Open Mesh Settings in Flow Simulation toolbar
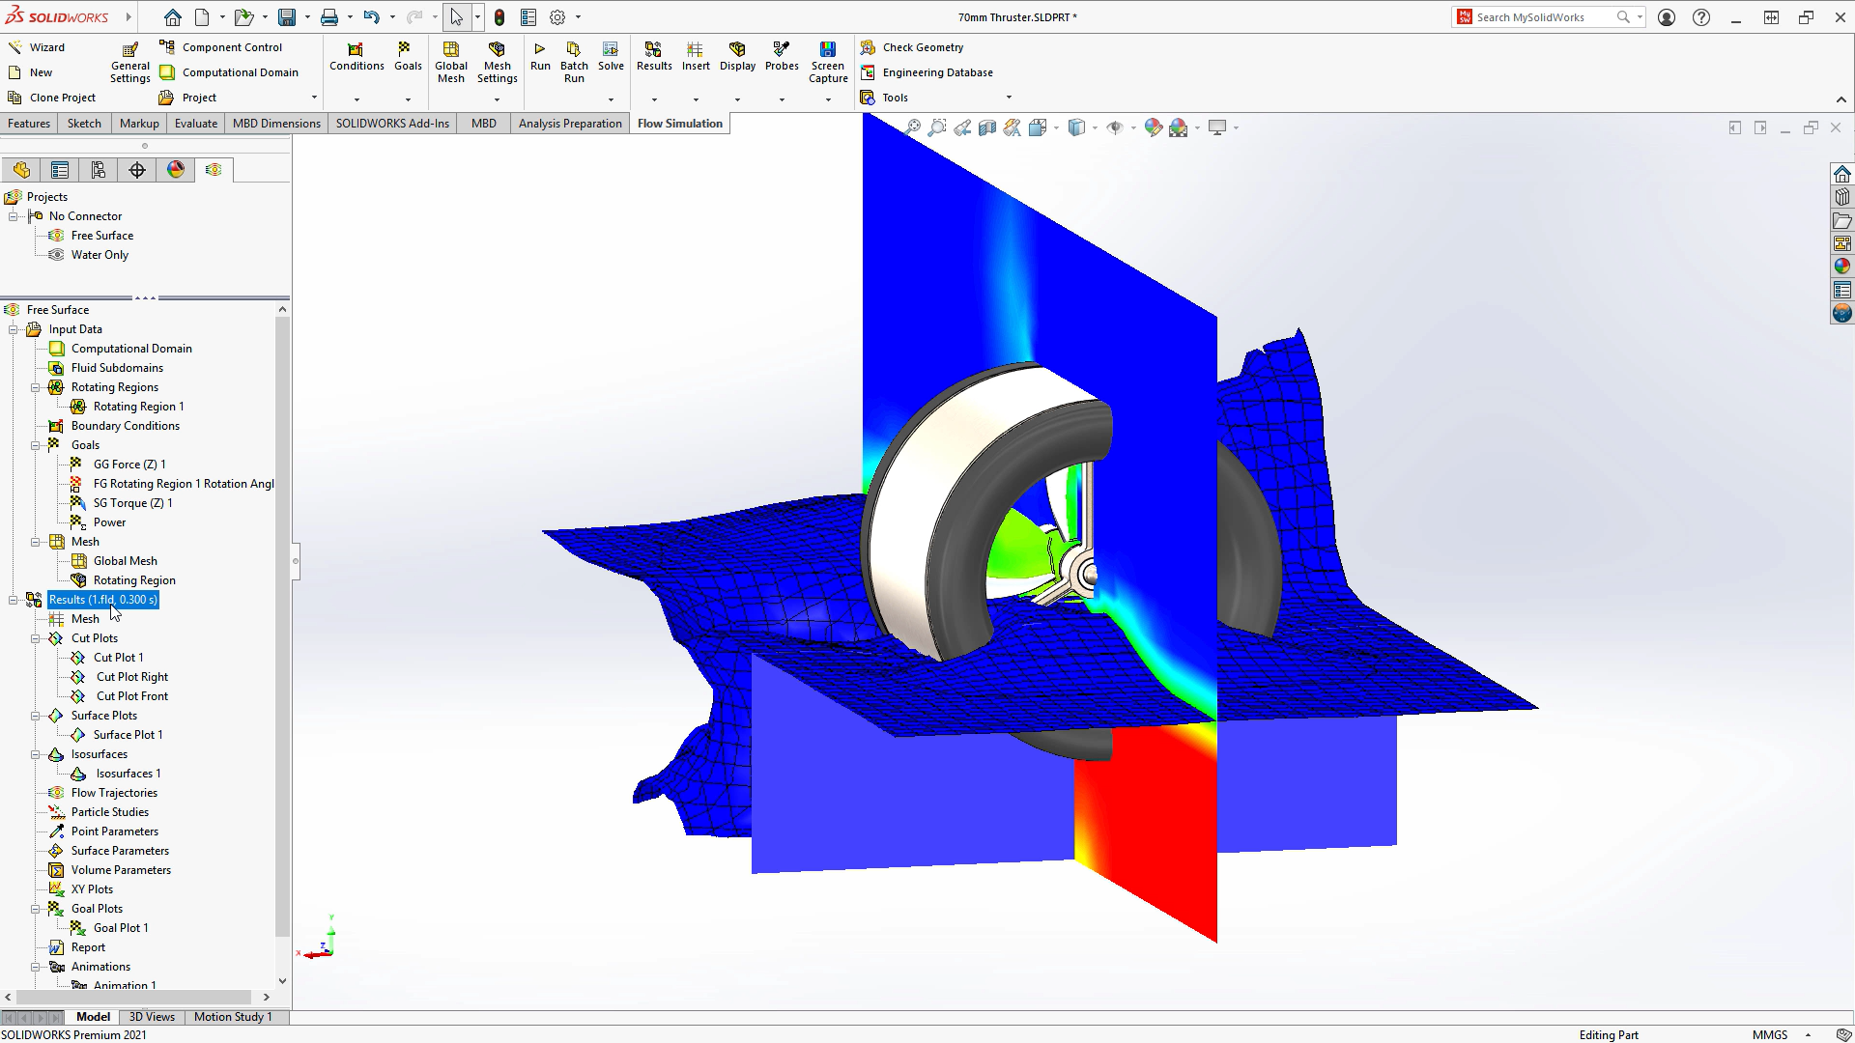The height and width of the screenshot is (1043, 1855). pyautogui.click(x=497, y=60)
